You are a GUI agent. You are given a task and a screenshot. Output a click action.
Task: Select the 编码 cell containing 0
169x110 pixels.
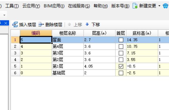36,73
